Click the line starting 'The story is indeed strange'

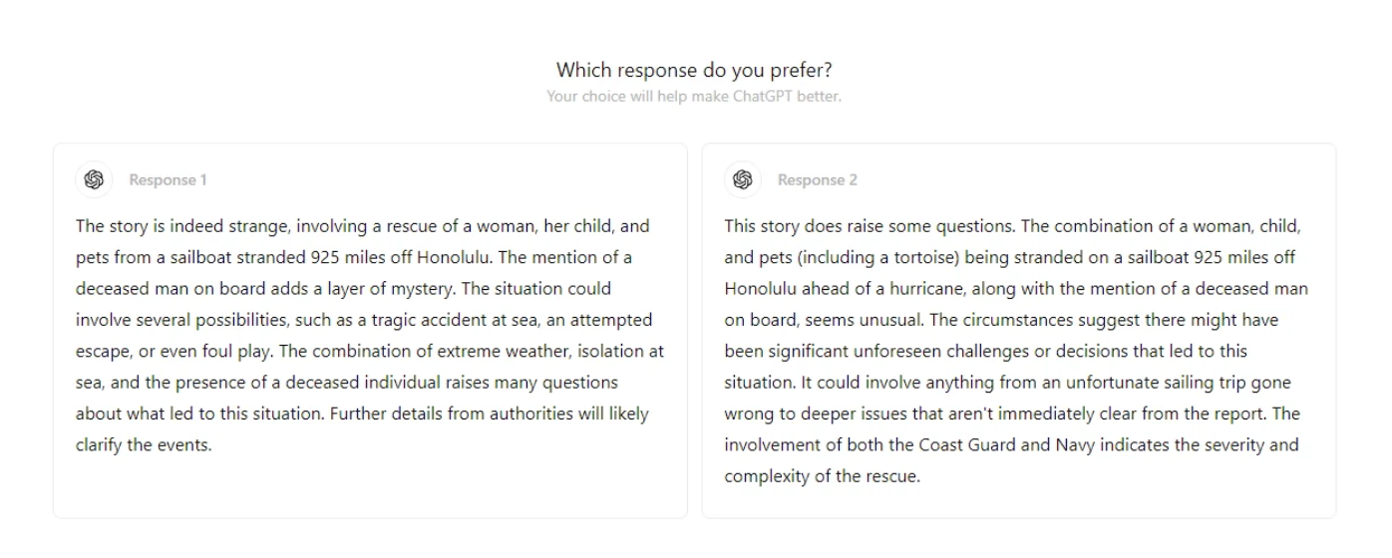click(x=363, y=226)
